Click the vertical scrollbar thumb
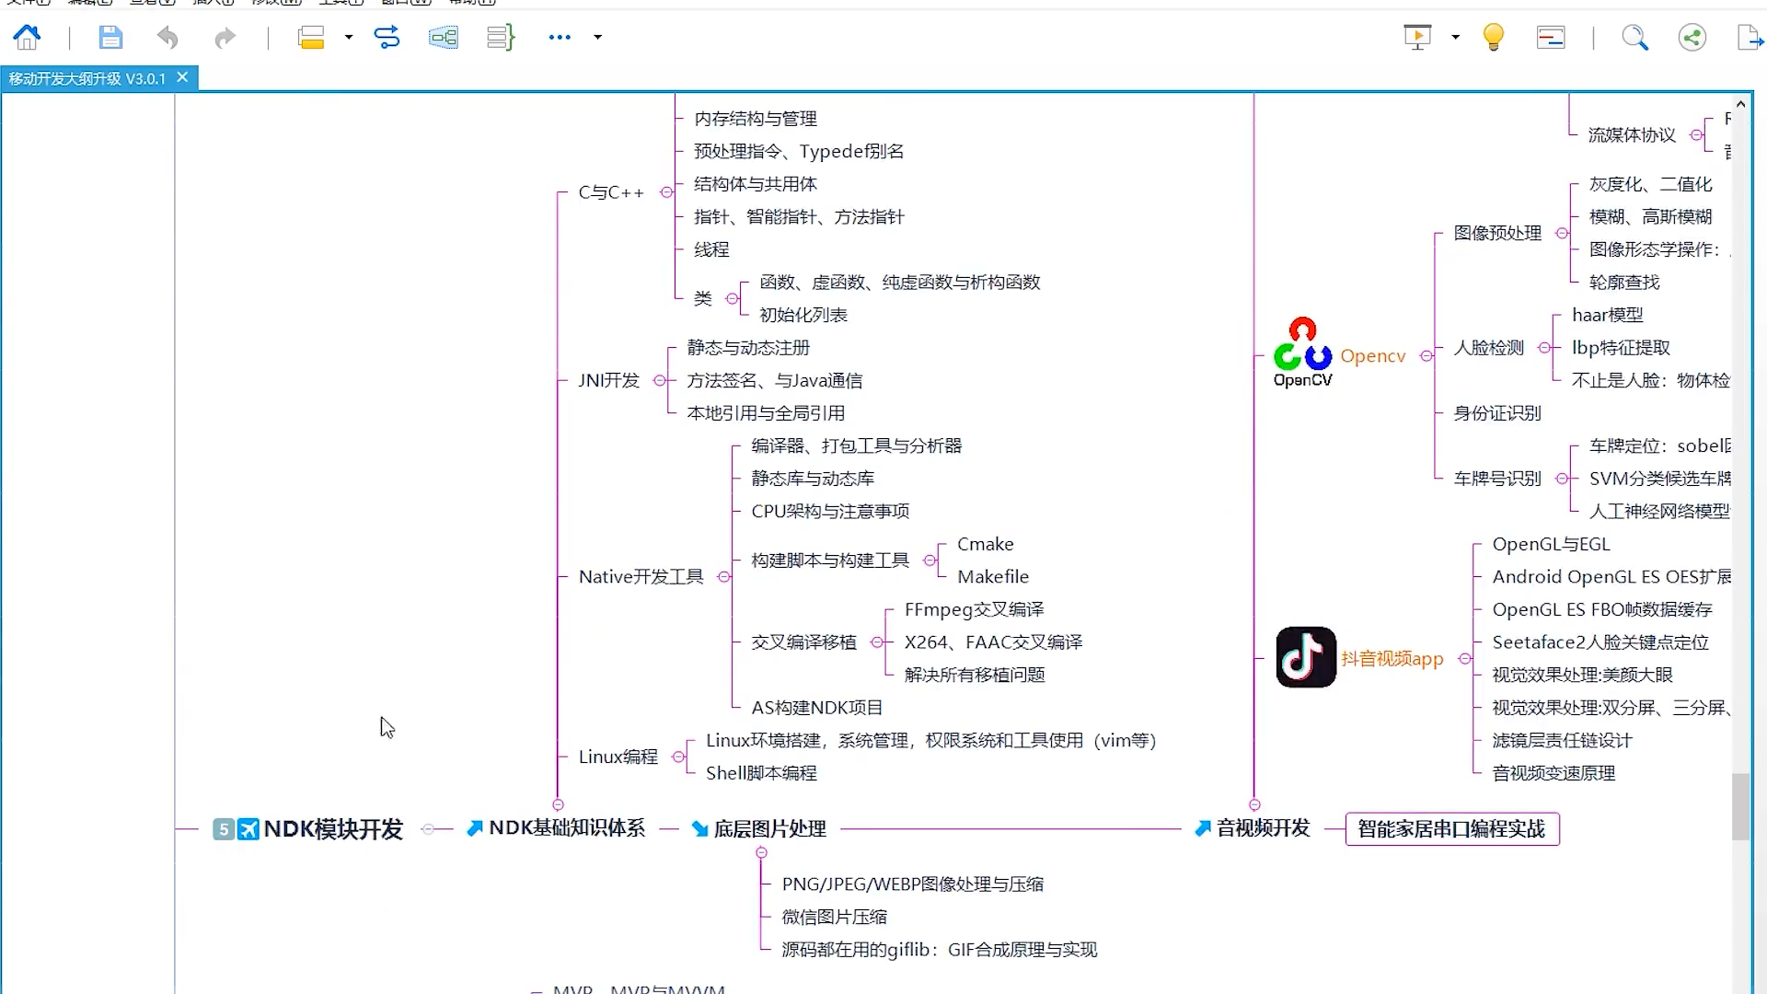Viewport: 1767px width, 994px height. pos(1739,806)
